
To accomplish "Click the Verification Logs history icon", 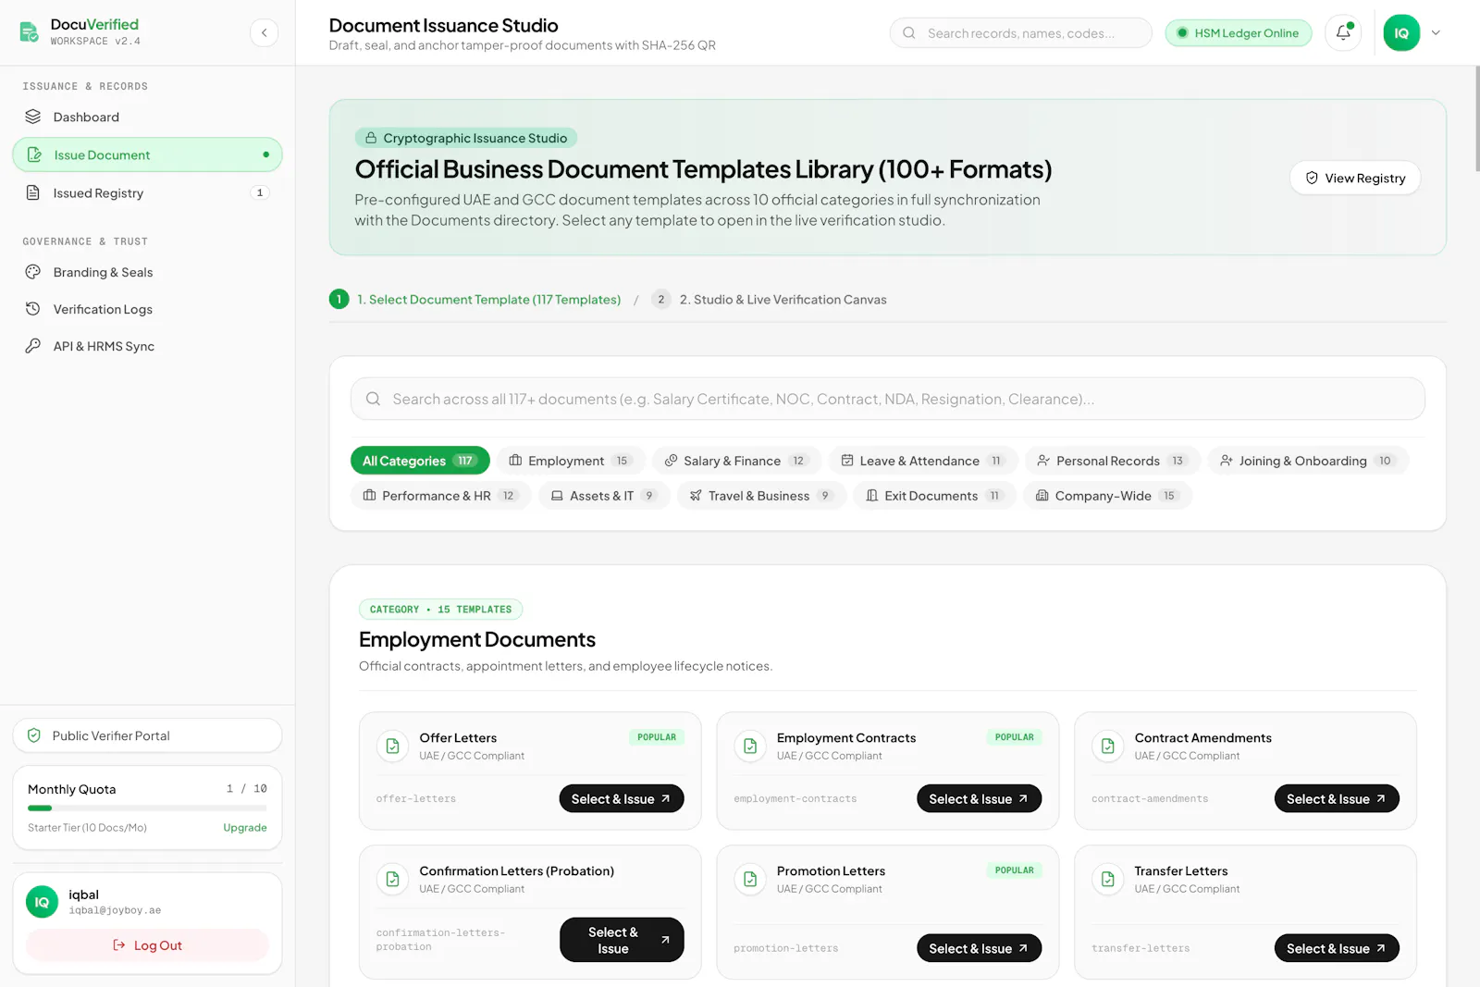I will point(33,309).
